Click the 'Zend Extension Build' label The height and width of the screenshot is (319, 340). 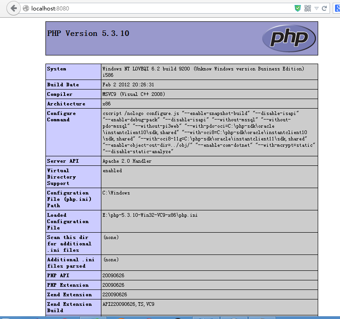point(70,307)
